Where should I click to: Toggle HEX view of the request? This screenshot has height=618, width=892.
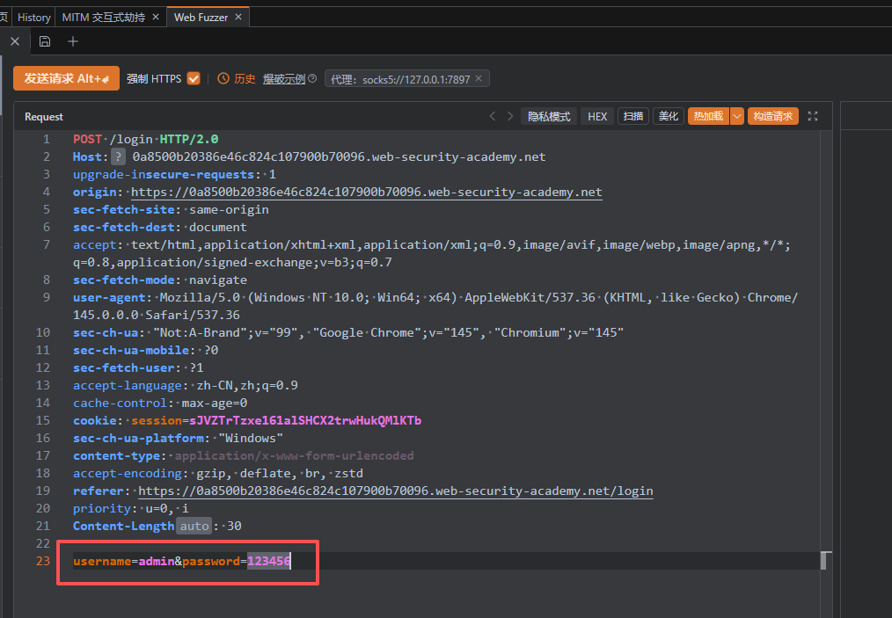coord(597,116)
